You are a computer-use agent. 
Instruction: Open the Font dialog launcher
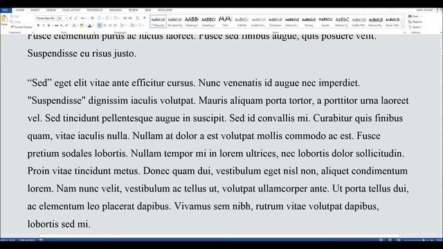coord(94,33)
